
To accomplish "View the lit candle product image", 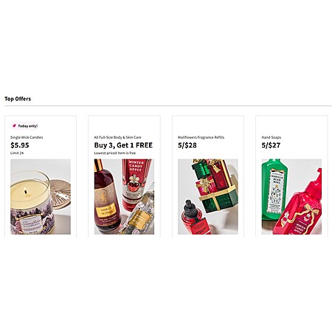I will coord(41,197).
